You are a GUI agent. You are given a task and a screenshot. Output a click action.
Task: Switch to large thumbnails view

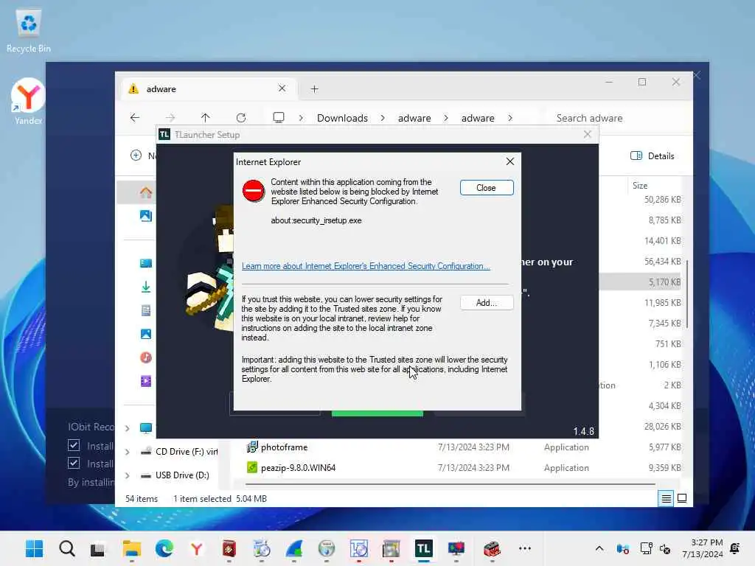point(682,499)
